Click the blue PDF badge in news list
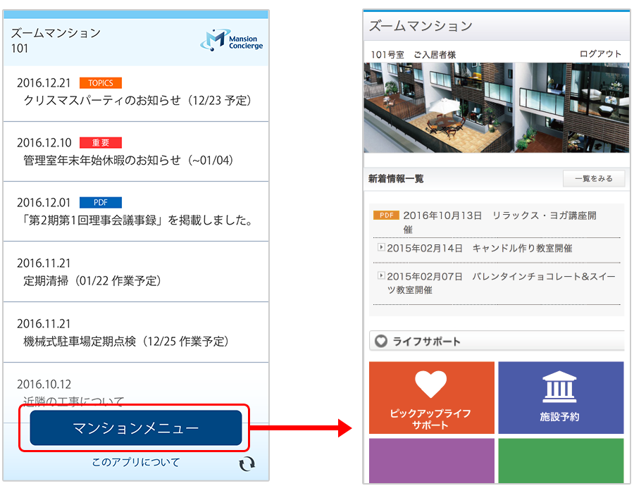The image size is (634, 493). tap(101, 203)
